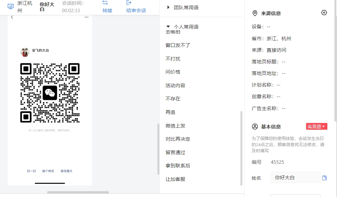The height and width of the screenshot is (197, 337).
Task: Click the location pin icon by 来源信息
Action: (255, 13)
